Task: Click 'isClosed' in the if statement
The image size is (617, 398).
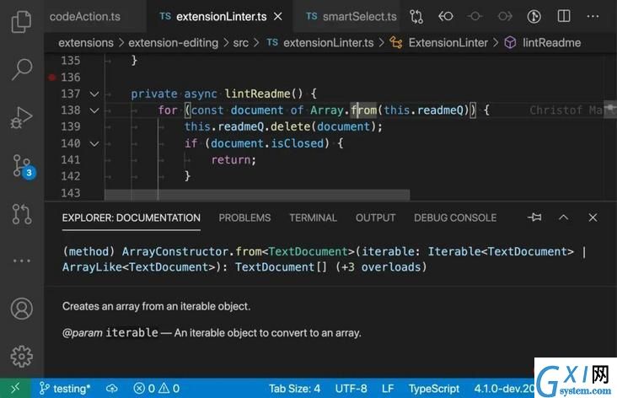Action: point(297,143)
